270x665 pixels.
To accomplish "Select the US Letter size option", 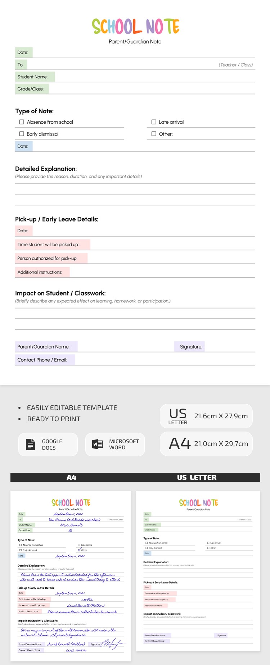I will click(206, 416).
